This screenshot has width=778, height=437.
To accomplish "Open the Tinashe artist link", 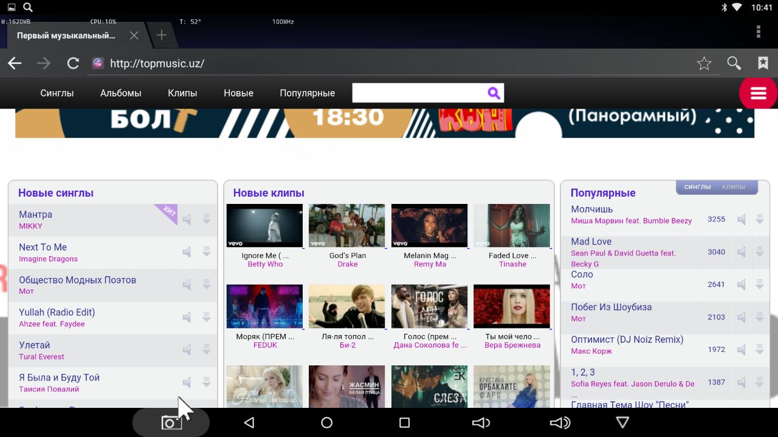I will point(512,264).
